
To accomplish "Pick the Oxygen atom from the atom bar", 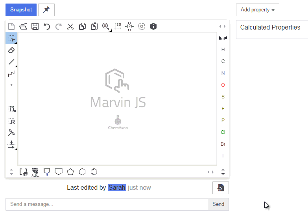I will point(223,85).
